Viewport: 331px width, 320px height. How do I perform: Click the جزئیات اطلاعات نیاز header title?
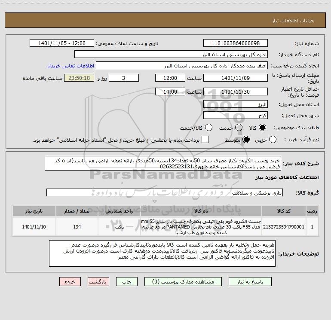pos(293,21)
